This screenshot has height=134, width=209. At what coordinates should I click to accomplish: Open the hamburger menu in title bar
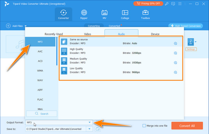point(180,4)
